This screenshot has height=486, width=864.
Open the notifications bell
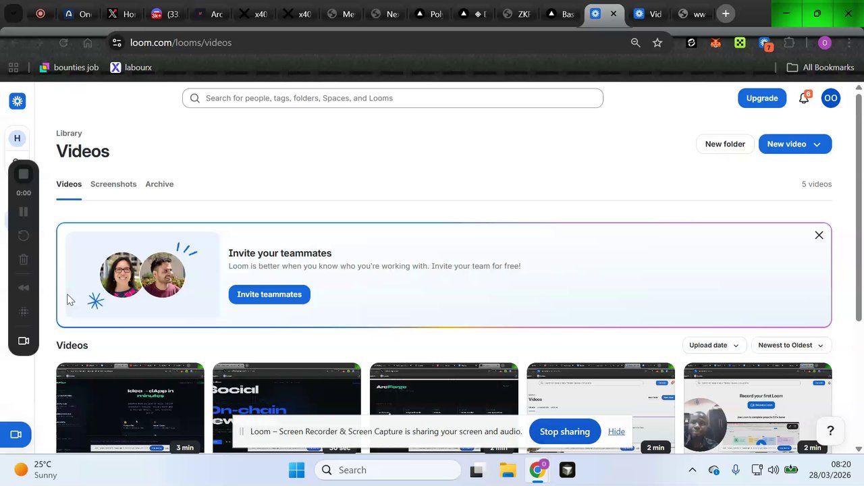(x=804, y=98)
